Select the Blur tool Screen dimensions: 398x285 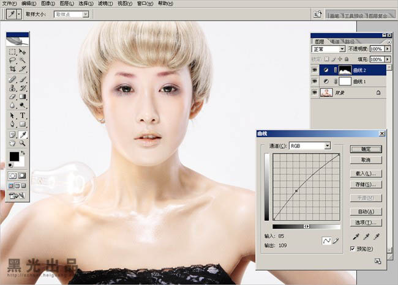tap(12, 105)
